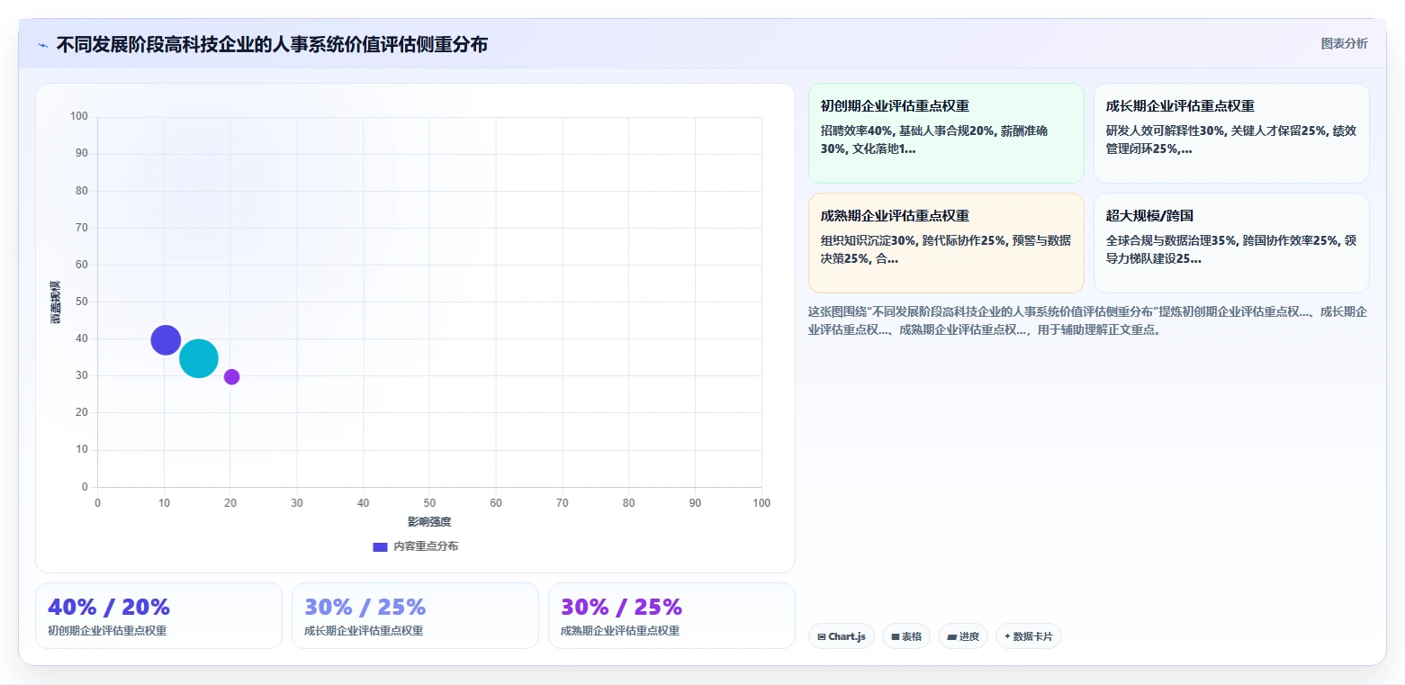Click the 成长期企业评估重点权重 caption under stat
The image size is (1405, 685).
coord(364,631)
